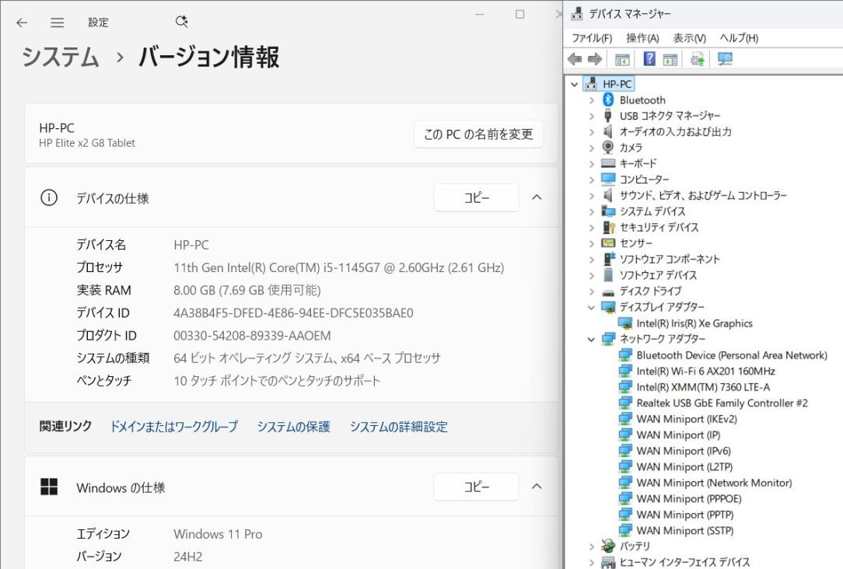
Task: Click the back arrow in Settings
Action: 21,23
